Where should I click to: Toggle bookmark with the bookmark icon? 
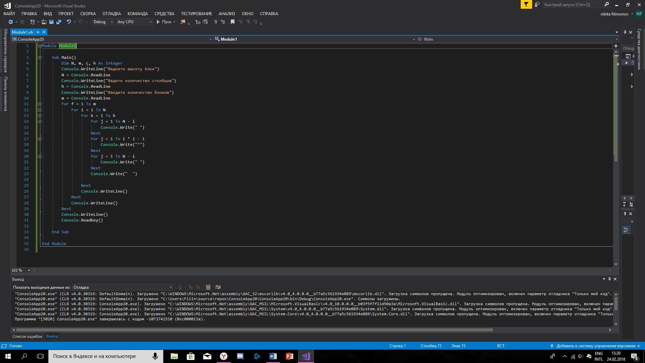click(x=232, y=22)
